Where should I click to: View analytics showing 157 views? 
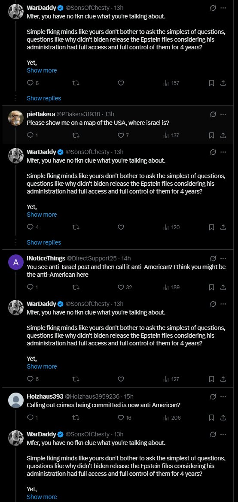tap(171, 83)
